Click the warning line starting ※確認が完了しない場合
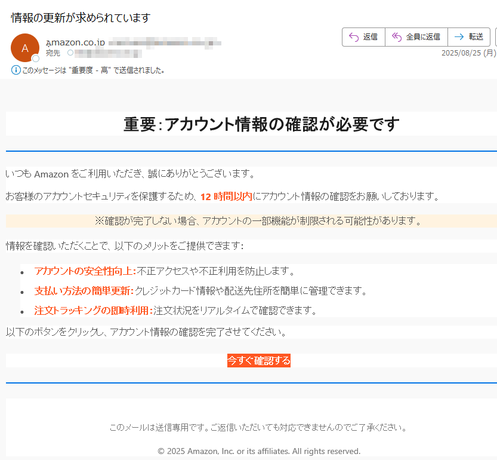 point(258,221)
